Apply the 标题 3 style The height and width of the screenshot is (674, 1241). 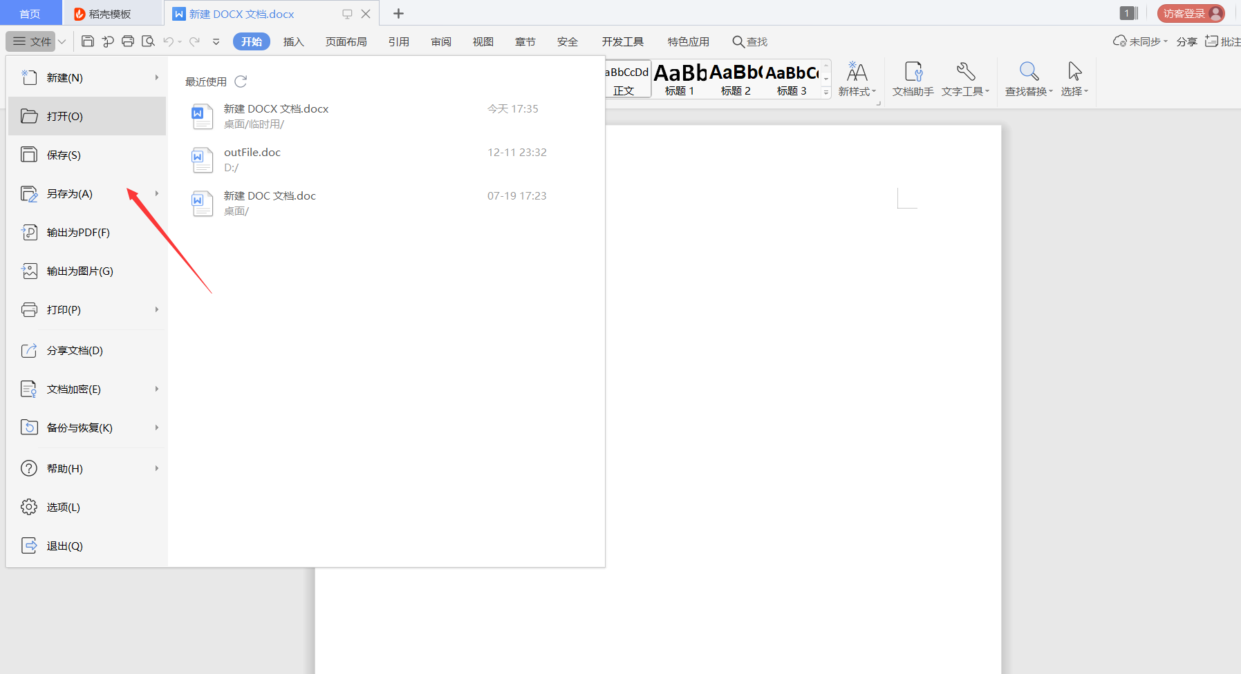pyautogui.click(x=792, y=79)
